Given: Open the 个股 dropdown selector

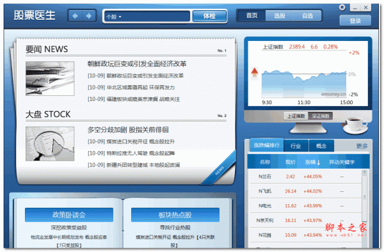Looking at the screenshot, I should (x=114, y=17).
